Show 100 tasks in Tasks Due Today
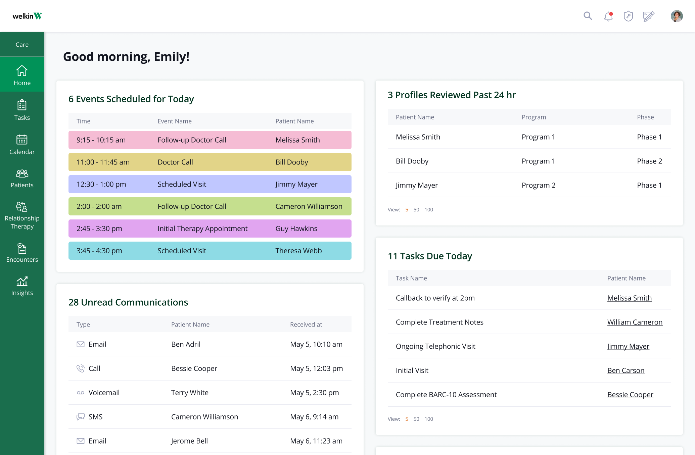The width and height of the screenshot is (695, 455). (428, 419)
